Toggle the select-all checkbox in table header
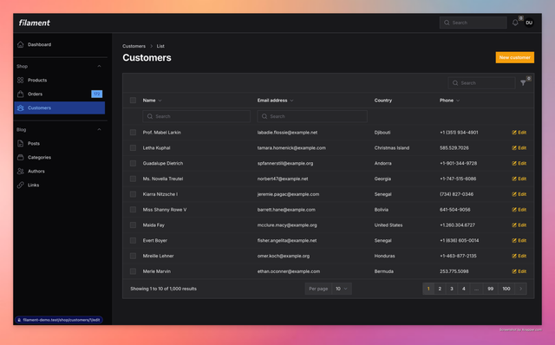 pos(133,101)
